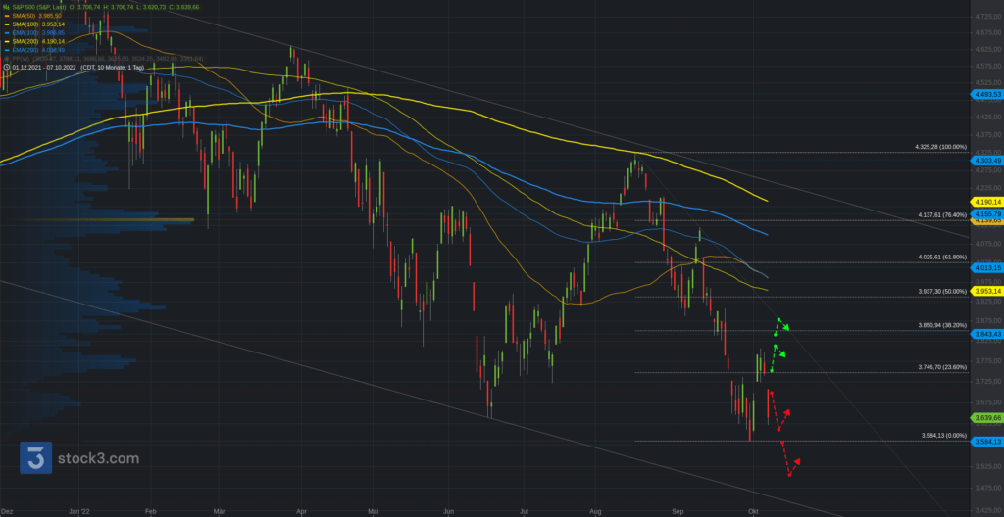Click the 3.843,43 blue price tag
The width and height of the screenshot is (1004, 517).
click(986, 334)
